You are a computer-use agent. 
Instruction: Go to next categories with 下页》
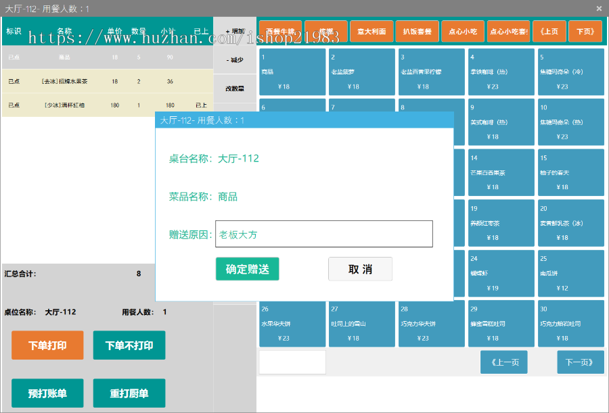point(585,31)
